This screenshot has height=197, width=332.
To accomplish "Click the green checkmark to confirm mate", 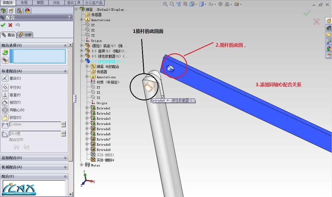I will pos(3,25).
